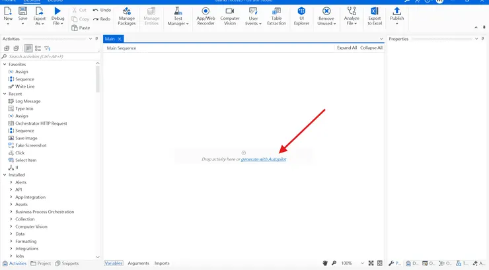Open Manage Packages
The width and height of the screenshot is (489, 270).
pyautogui.click(x=127, y=16)
